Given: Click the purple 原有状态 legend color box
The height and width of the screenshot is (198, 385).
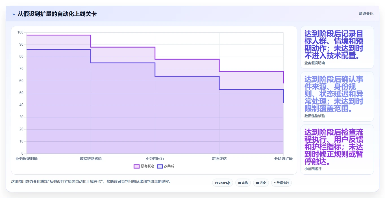Looking at the screenshot, I should (136, 166).
